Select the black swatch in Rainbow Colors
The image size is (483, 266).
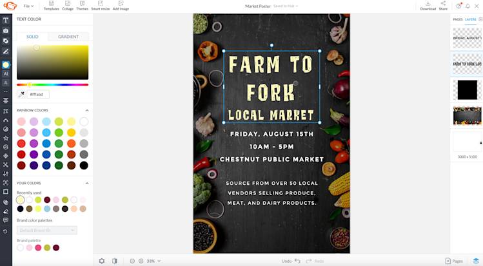pyautogui.click(x=84, y=166)
